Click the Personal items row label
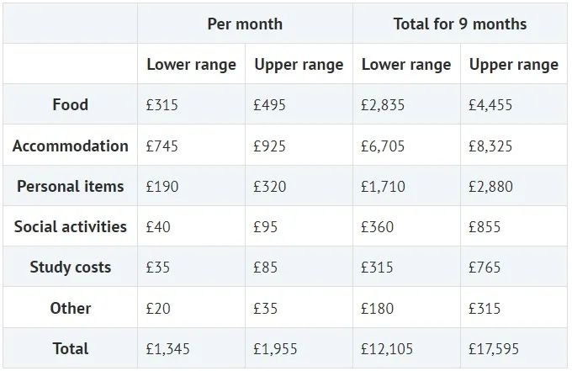572x371 pixels. pyautogui.click(x=70, y=186)
